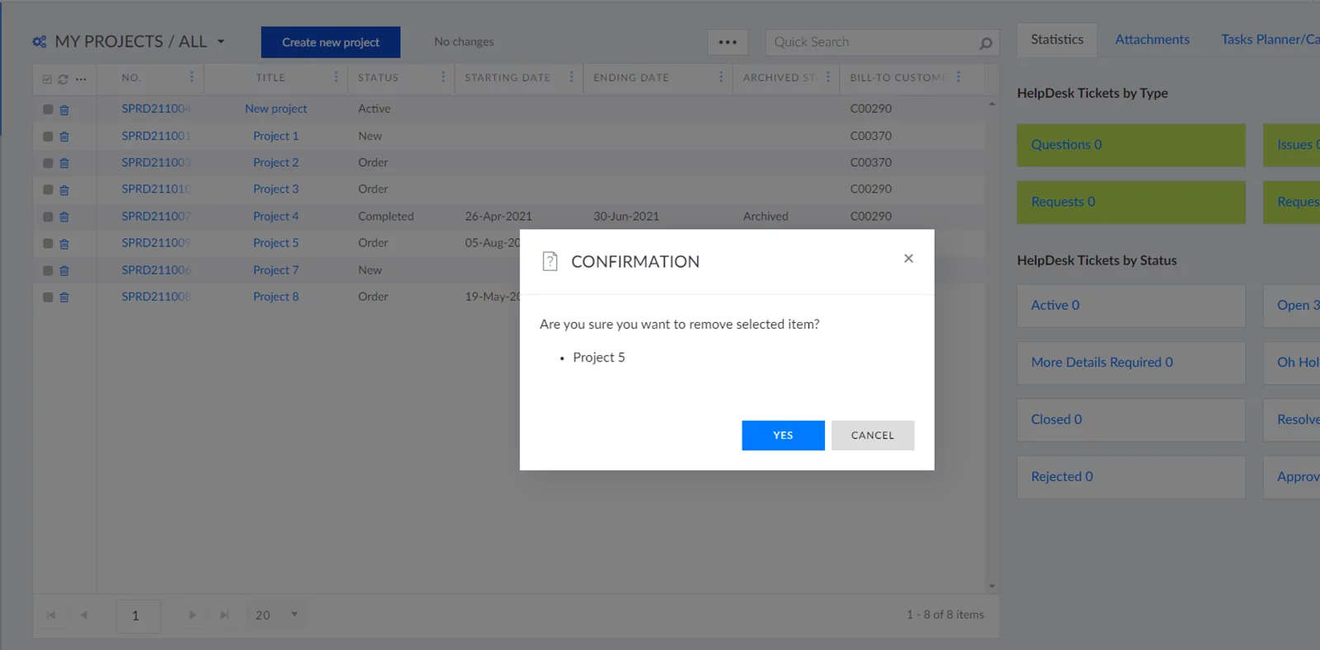1320x650 pixels.
Task: Click into the Quick Search field
Action: click(870, 42)
